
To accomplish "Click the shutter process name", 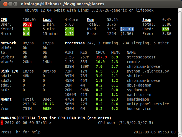I will pos(135,76).
